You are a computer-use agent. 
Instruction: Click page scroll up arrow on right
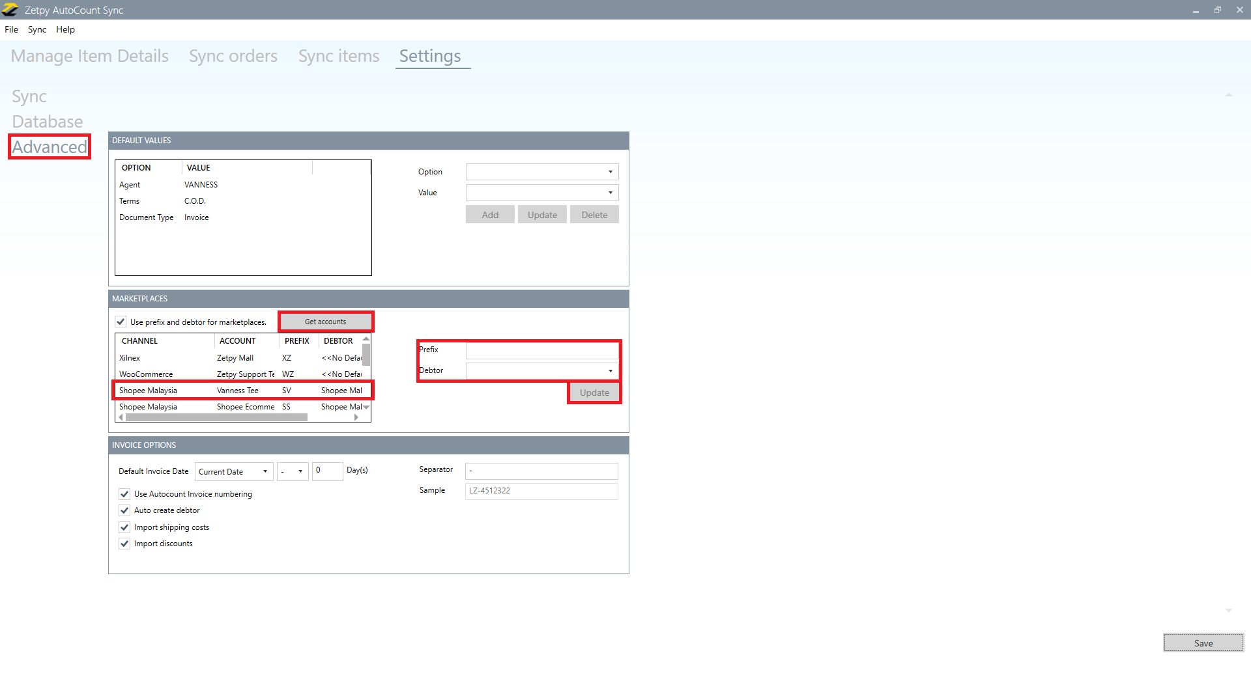click(1229, 95)
